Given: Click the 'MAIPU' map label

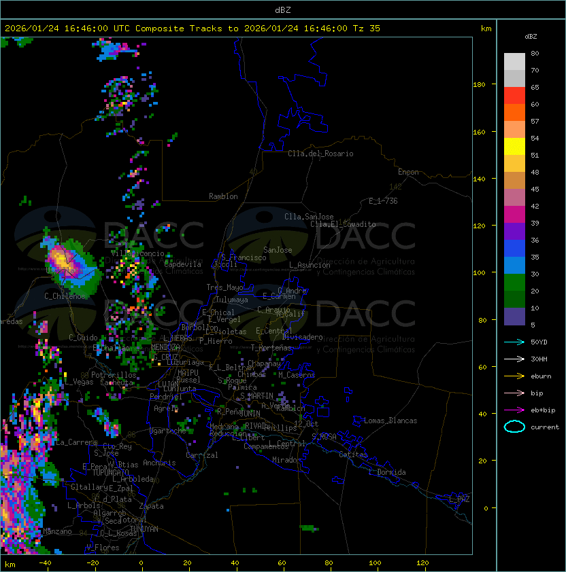Looking at the screenshot, I should tap(188, 372).
